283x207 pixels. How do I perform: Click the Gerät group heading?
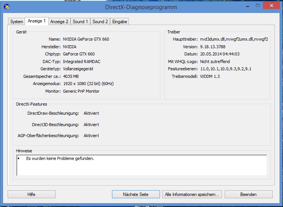(x=21, y=32)
